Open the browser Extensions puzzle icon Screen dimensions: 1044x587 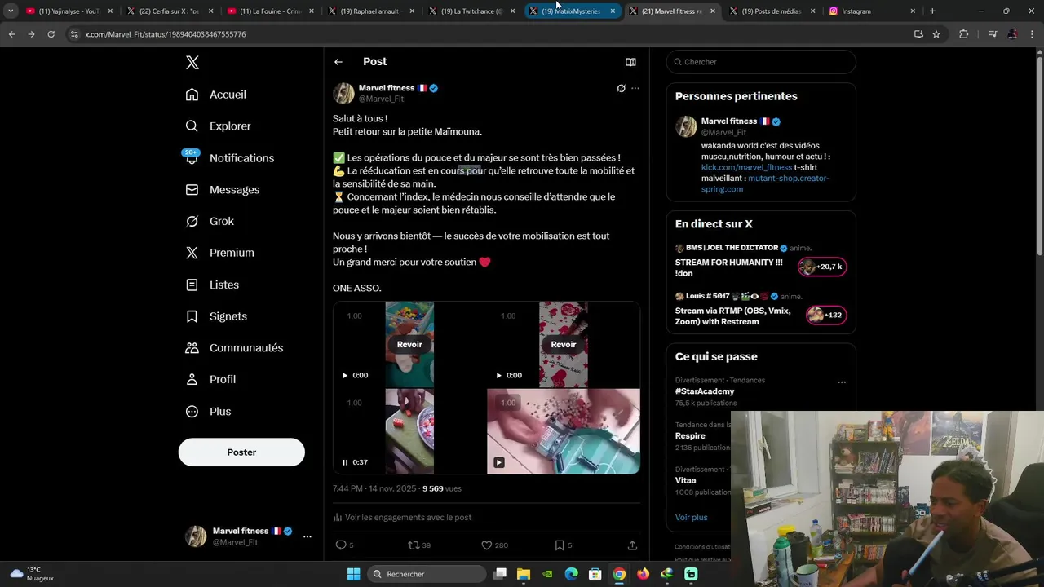click(964, 34)
